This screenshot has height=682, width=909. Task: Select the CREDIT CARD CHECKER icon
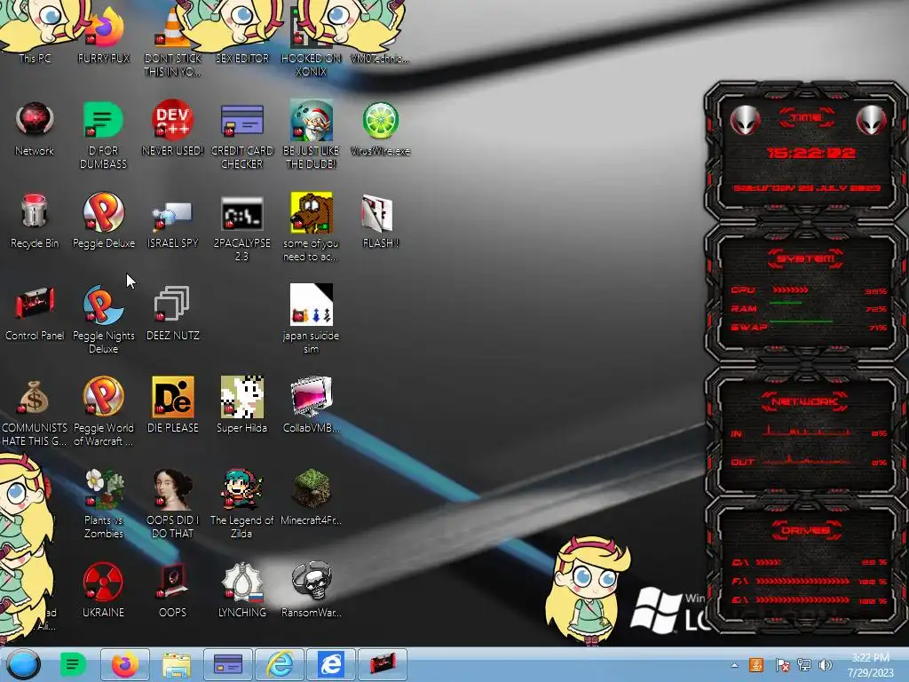pyautogui.click(x=242, y=135)
